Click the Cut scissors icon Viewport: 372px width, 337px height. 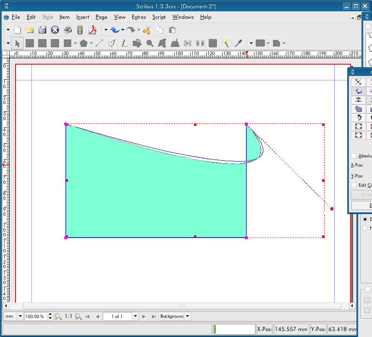tap(147, 30)
